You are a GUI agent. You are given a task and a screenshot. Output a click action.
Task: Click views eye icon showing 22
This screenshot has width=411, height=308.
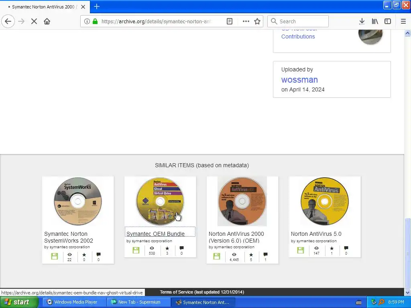[69, 254]
